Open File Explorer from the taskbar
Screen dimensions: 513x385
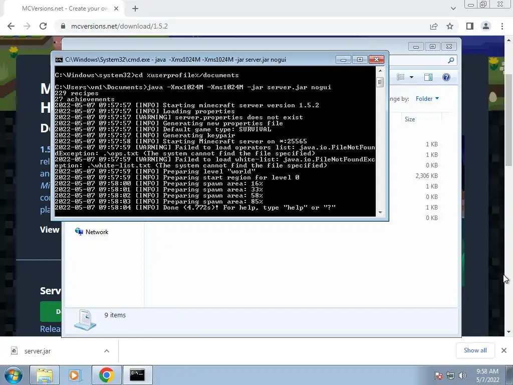45,375
